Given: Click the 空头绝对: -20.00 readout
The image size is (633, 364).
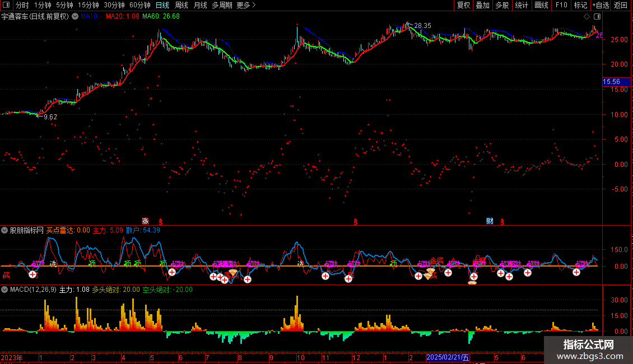Looking at the screenshot, I should click(x=167, y=290).
